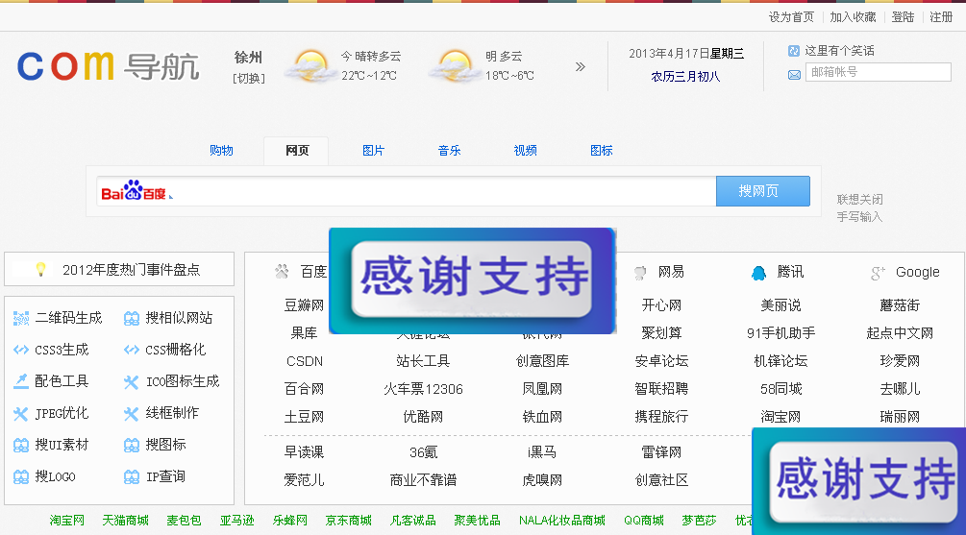Open the 91手机助手 link
The height and width of the screenshot is (535, 966).
(780, 333)
